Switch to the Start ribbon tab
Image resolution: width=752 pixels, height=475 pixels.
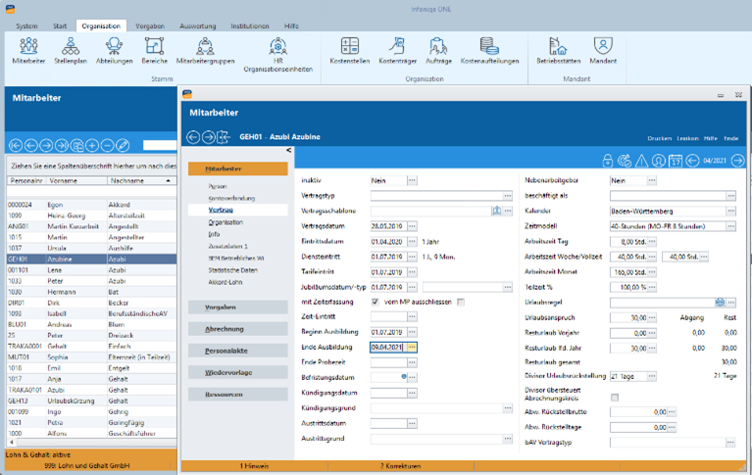[x=60, y=25]
